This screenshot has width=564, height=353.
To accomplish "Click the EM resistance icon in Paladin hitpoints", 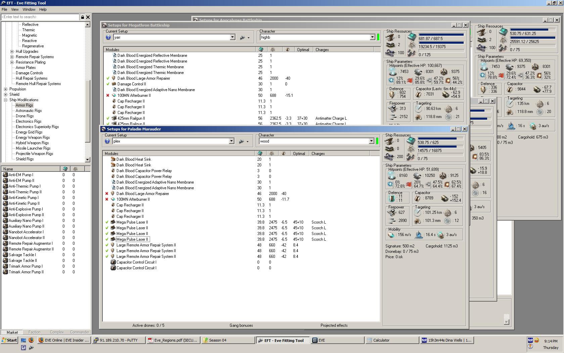I will [x=390, y=184].
